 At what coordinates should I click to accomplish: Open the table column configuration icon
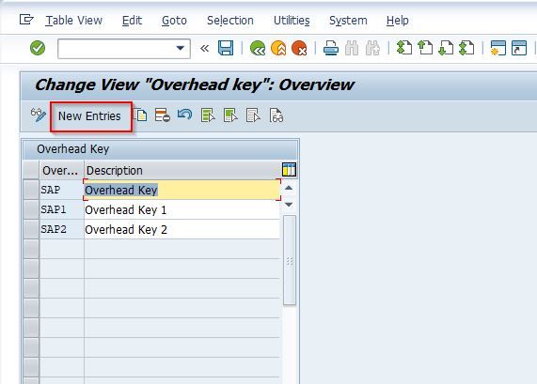[289, 170]
